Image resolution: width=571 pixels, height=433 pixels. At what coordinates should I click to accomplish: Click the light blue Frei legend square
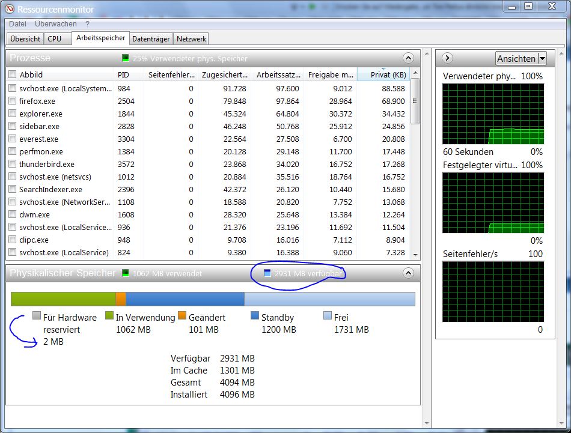tap(328, 315)
